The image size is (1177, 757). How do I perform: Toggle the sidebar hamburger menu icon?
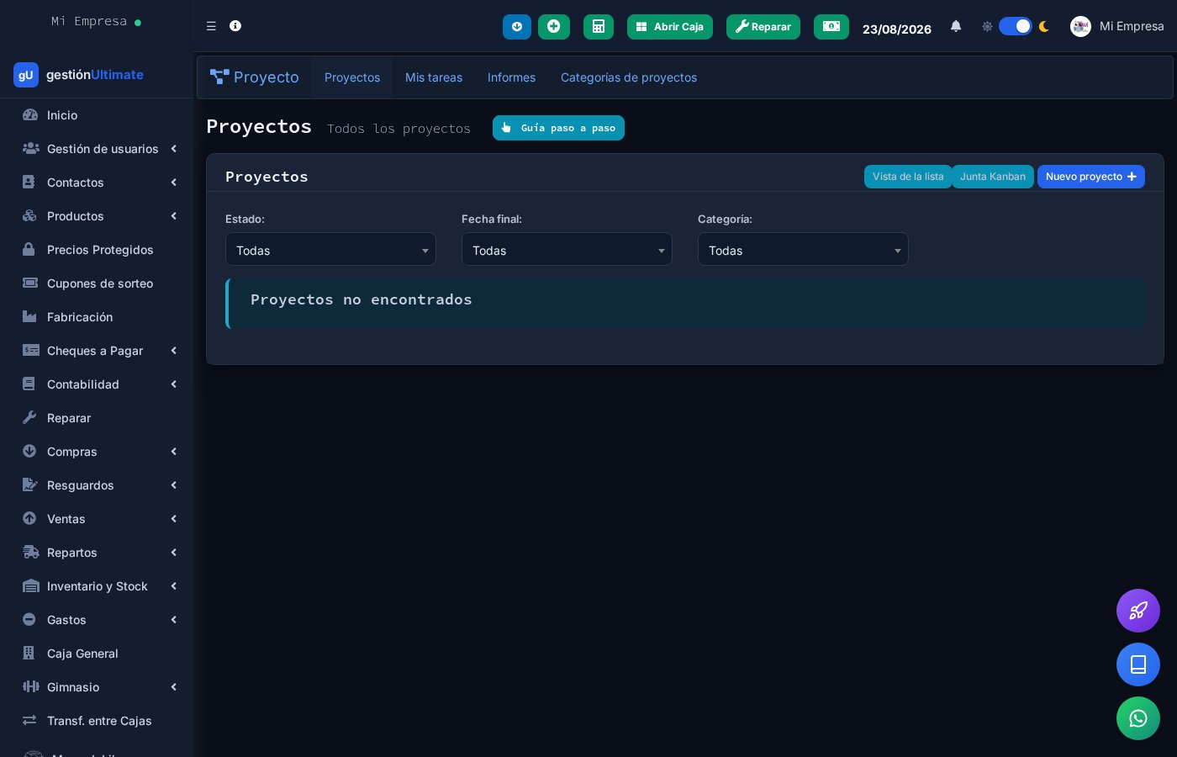pos(211,26)
